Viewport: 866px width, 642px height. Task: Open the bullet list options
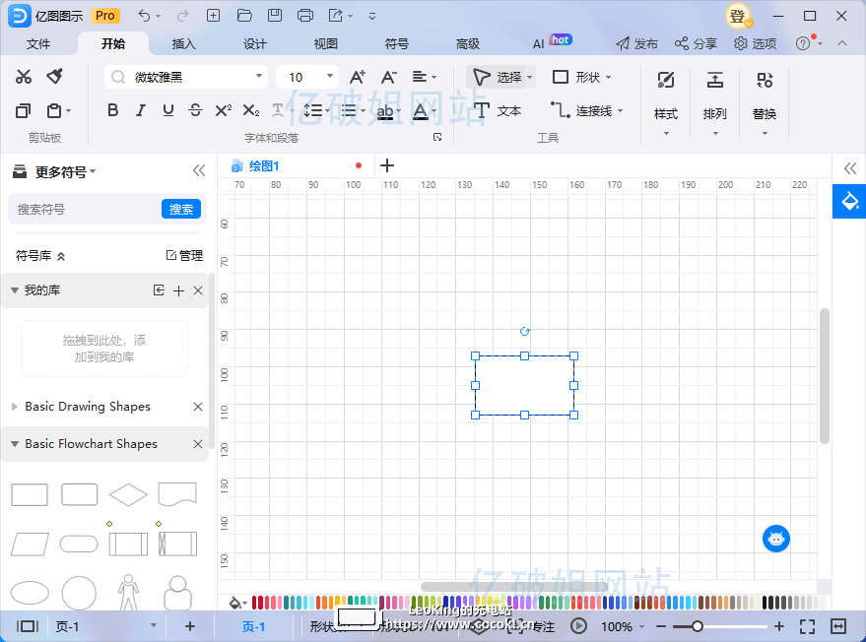coord(353,111)
